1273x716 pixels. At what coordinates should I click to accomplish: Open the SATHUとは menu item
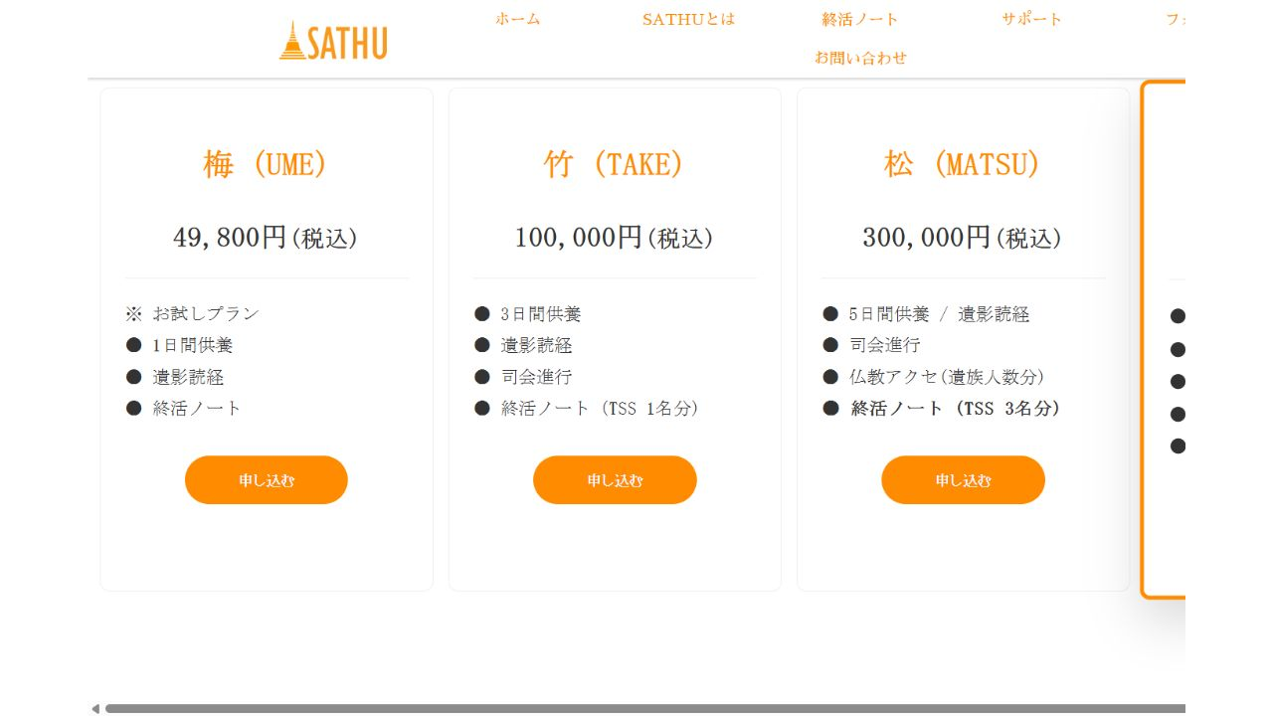click(x=688, y=19)
